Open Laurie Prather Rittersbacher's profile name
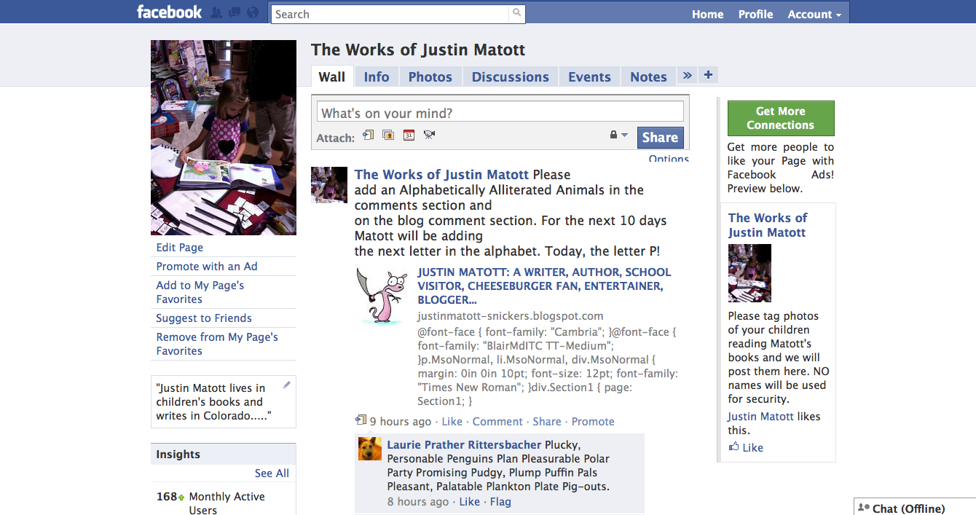Screen dimensions: 976x515 click(464, 445)
